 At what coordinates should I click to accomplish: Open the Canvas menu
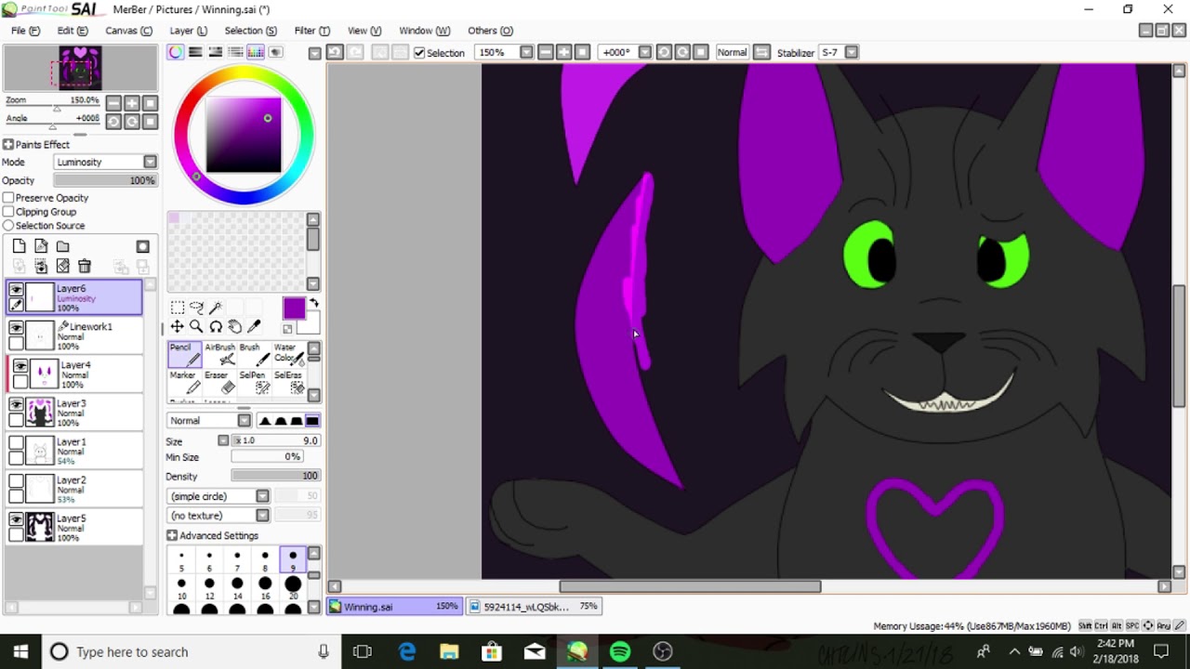point(128,31)
